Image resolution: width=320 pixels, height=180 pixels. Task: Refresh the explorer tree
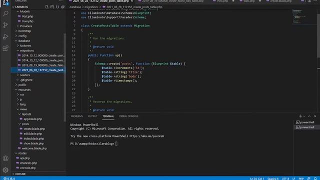click(x=57, y=7)
